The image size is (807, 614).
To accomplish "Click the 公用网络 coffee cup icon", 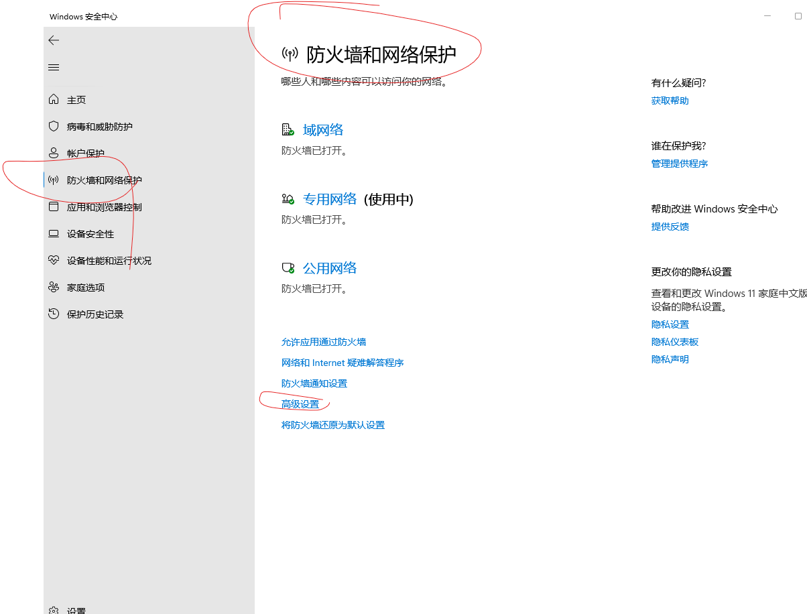I will coord(288,268).
